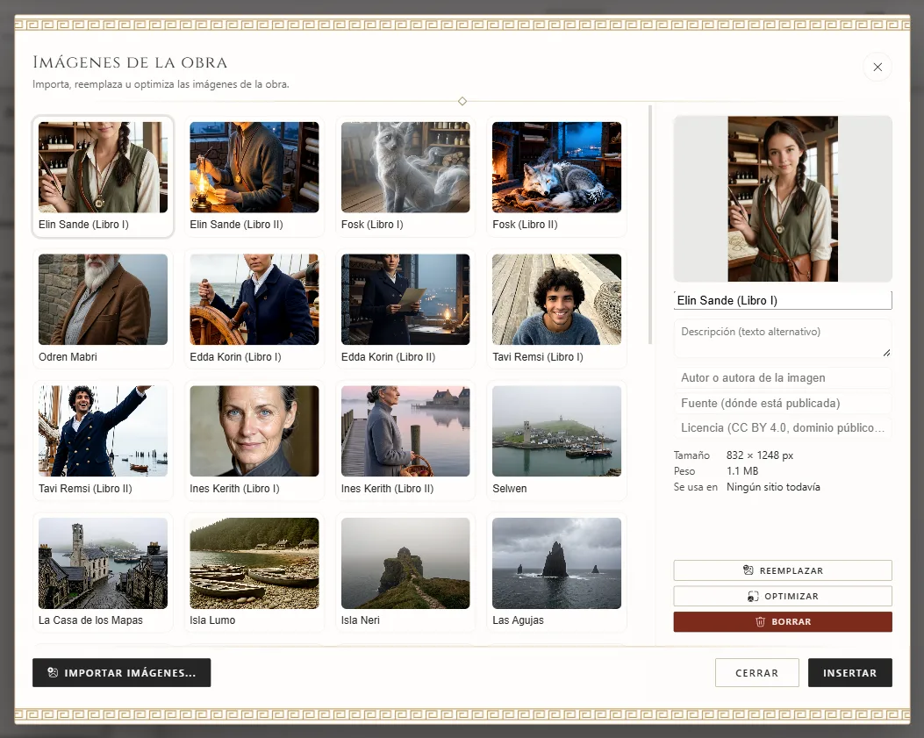Image resolution: width=924 pixels, height=738 pixels.
Task: Click the Licencia input field
Action: (783, 428)
